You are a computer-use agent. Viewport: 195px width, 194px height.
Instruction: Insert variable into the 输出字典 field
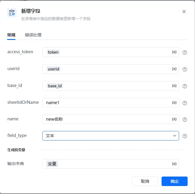[x=174, y=164]
